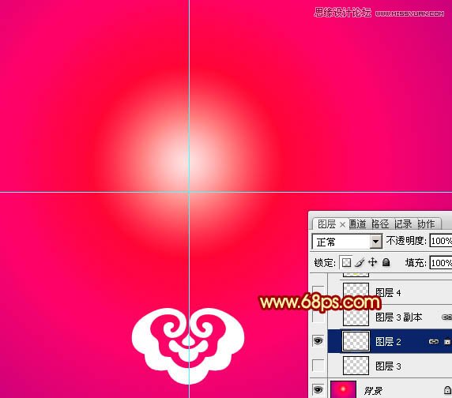Select 图层 3 thumbnail

point(356,366)
